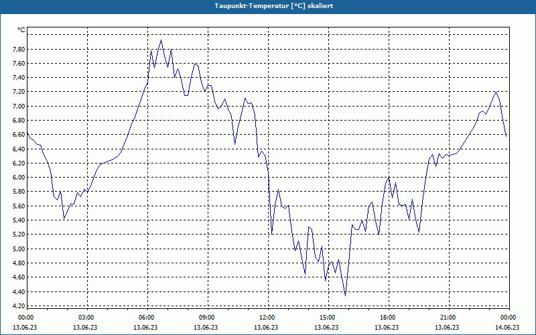
Task: Select the 7,80 y-axis label
Action: 19,49
